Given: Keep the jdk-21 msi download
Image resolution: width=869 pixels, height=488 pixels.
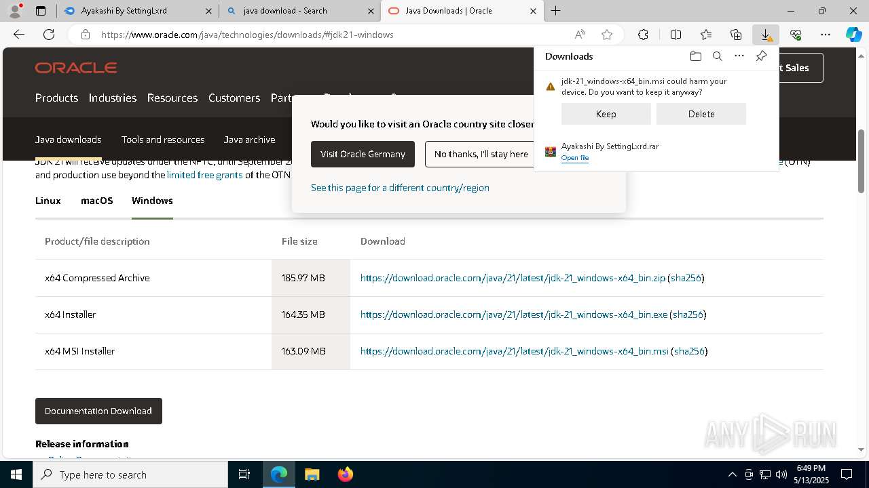Looking at the screenshot, I should coord(606,114).
